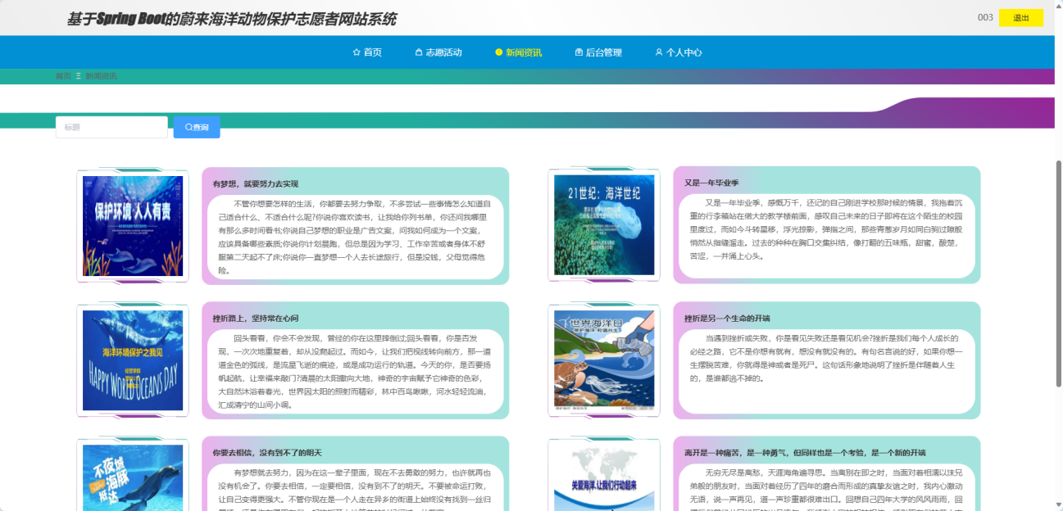Image resolution: width=1063 pixels, height=511 pixels.
Task: Select the 新闻资讯 navigation item
Action: pos(519,52)
